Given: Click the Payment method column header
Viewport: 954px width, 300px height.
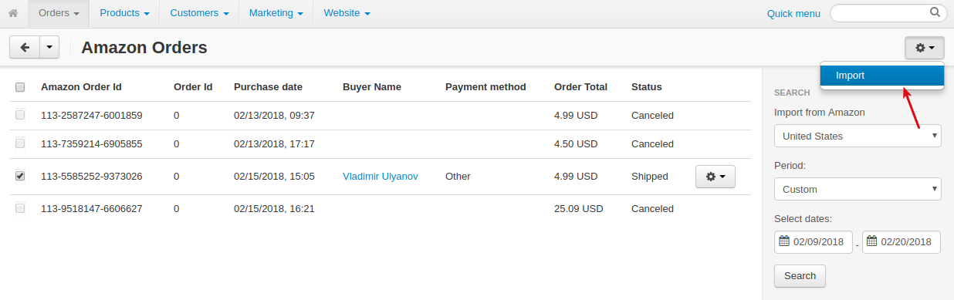Looking at the screenshot, I should [x=485, y=86].
